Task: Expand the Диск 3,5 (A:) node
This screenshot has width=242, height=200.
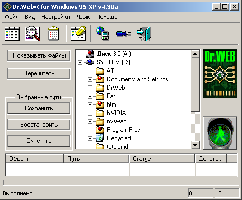Action: pyautogui.click(x=80, y=54)
